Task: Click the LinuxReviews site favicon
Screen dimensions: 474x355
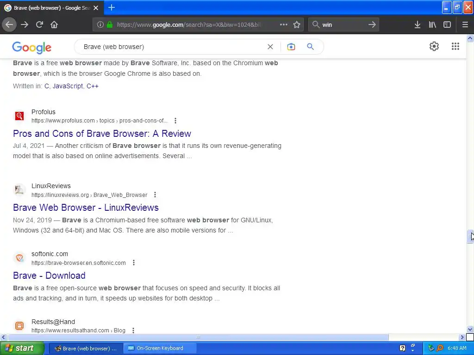Action: click(x=19, y=190)
